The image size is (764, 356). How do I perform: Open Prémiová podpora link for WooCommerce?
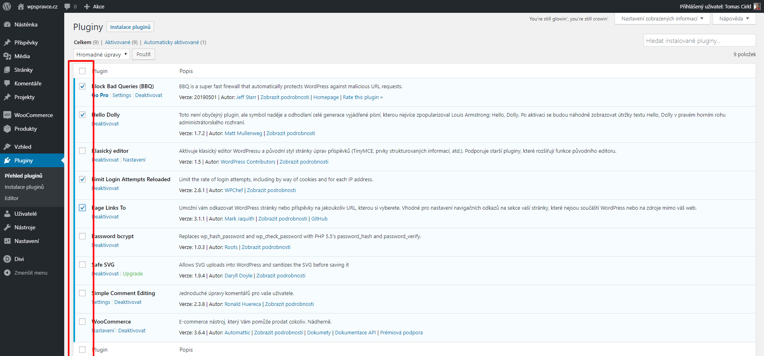click(401, 333)
